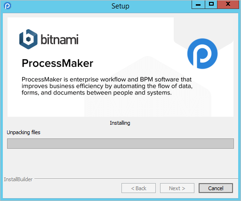Close the Setup window
The height and width of the screenshot is (201, 241).
point(228,4)
